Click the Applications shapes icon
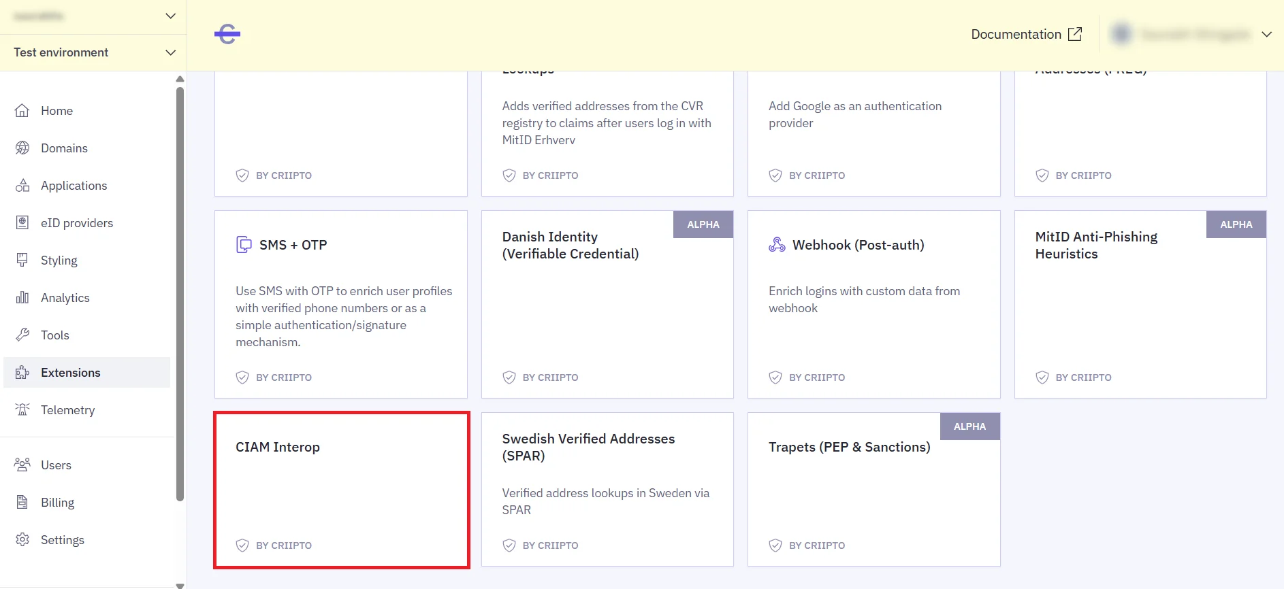 pyautogui.click(x=22, y=186)
